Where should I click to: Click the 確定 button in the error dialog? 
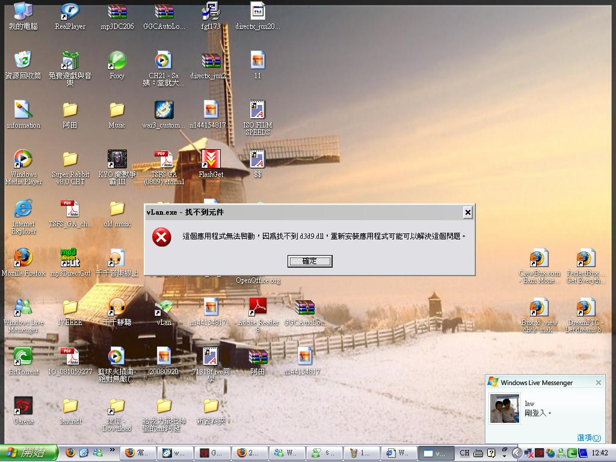coord(310,261)
